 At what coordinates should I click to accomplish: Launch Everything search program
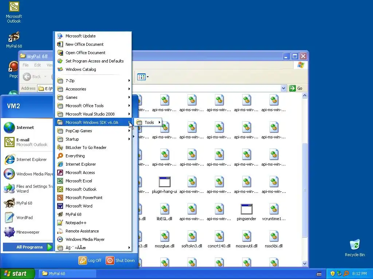pos(93,156)
